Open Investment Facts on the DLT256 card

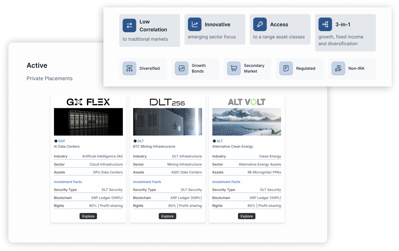tap(147, 182)
